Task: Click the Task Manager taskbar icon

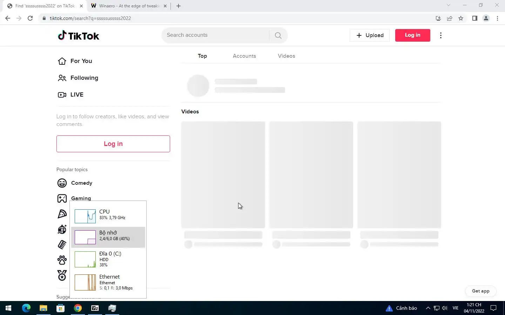Action: click(112, 308)
